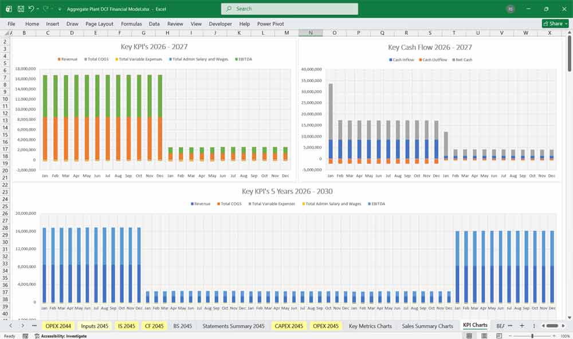The image size is (573, 339).
Task: Click the macro recording status bar icon
Action: (25, 336)
